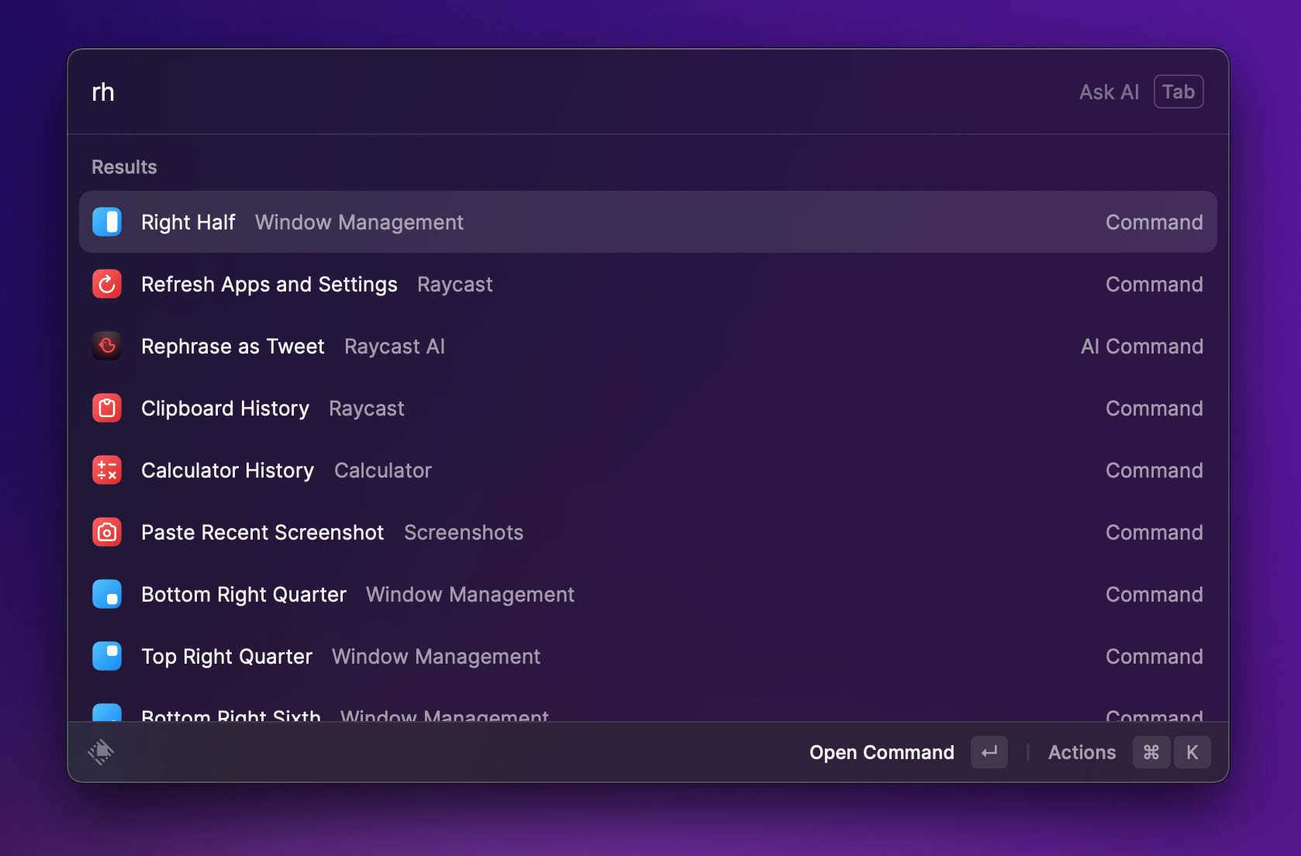Image resolution: width=1301 pixels, height=856 pixels.
Task: Click the Calculator History icon
Action: coord(107,470)
